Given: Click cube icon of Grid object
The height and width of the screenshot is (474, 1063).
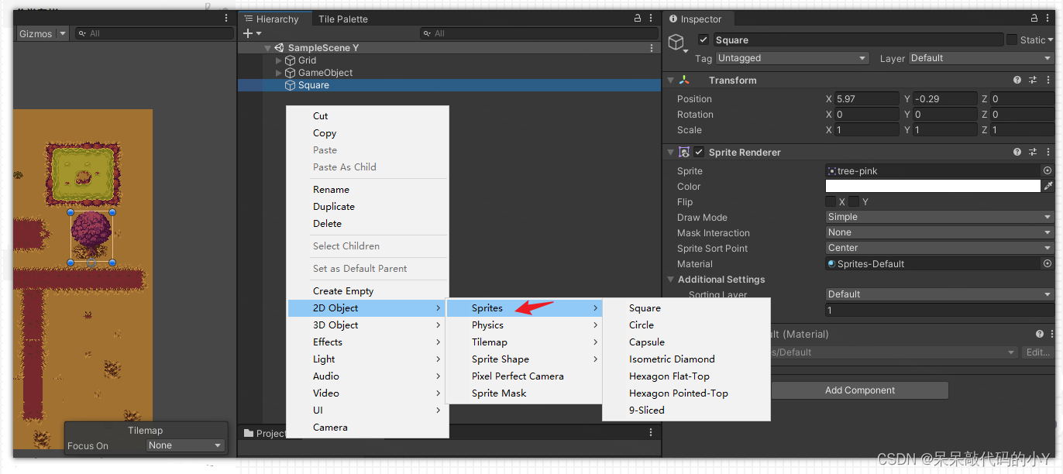Looking at the screenshot, I should click(x=291, y=60).
